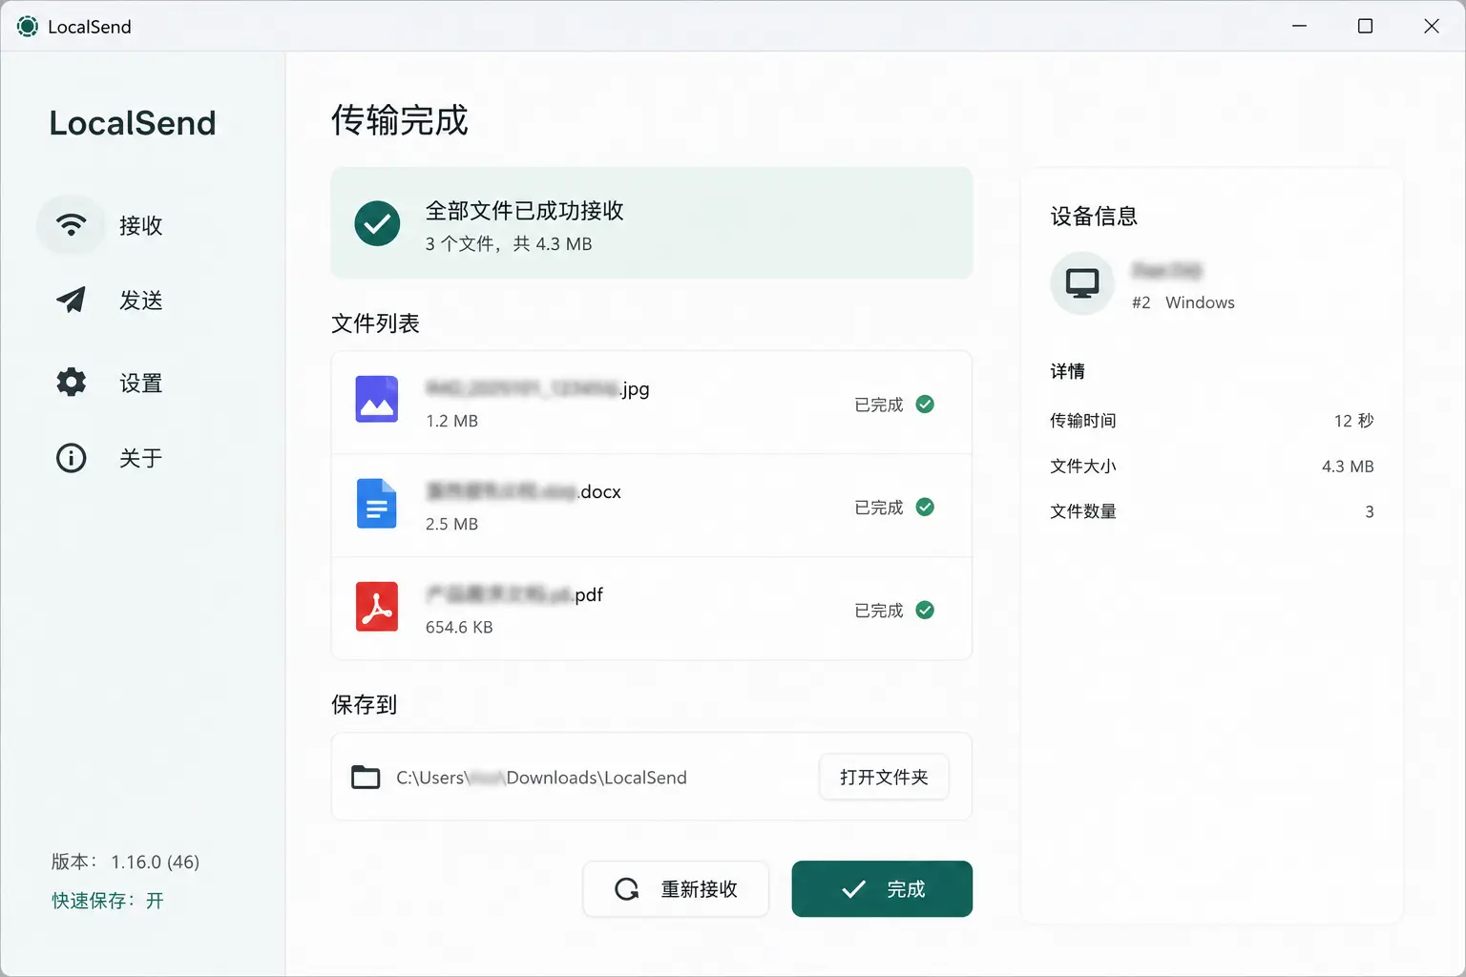Click 已完成 status of the pdf file
Viewport: 1466px width, 977px height.
coord(879,611)
